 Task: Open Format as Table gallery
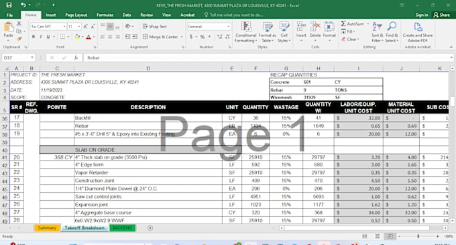click(267, 32)
